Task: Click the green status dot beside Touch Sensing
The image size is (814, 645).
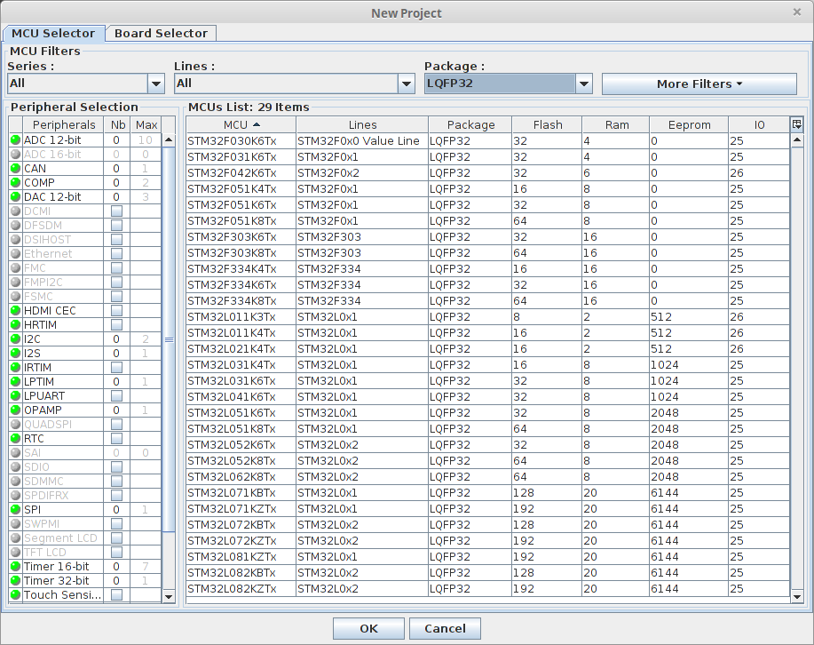Action: [x=16, y=594]
